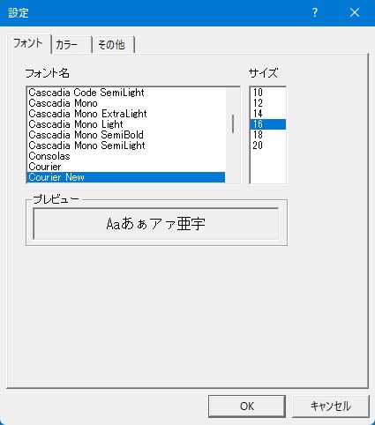Image resolution: width=375 pixels, height=425 pixels.
Task: Select size 18 in サイズ list
Action: (267, 135)
